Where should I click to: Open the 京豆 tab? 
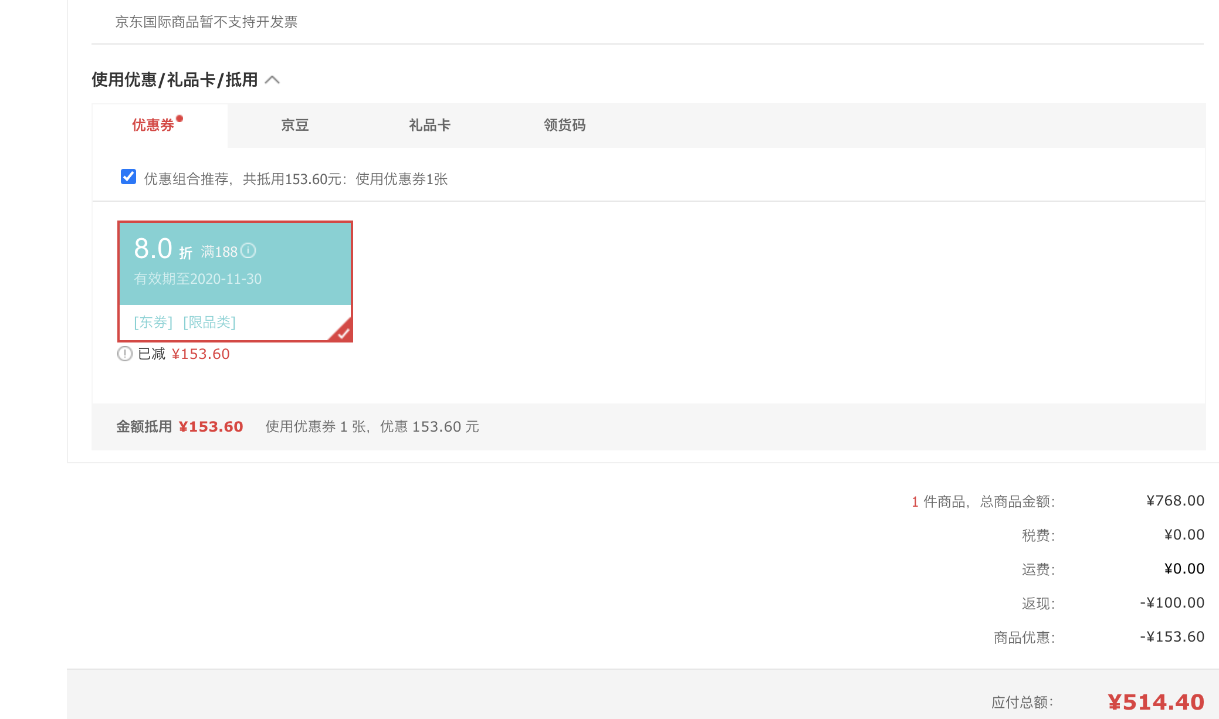coord(294,125)
